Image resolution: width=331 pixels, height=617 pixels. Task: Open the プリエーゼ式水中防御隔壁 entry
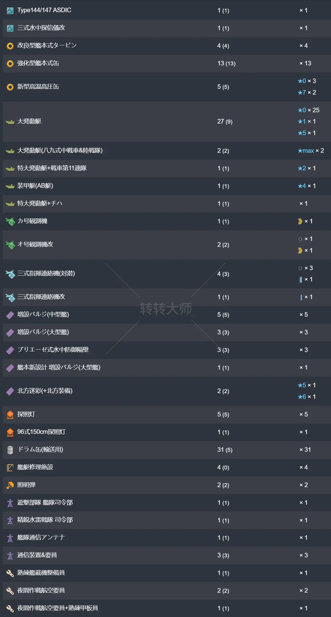(53, 350)
